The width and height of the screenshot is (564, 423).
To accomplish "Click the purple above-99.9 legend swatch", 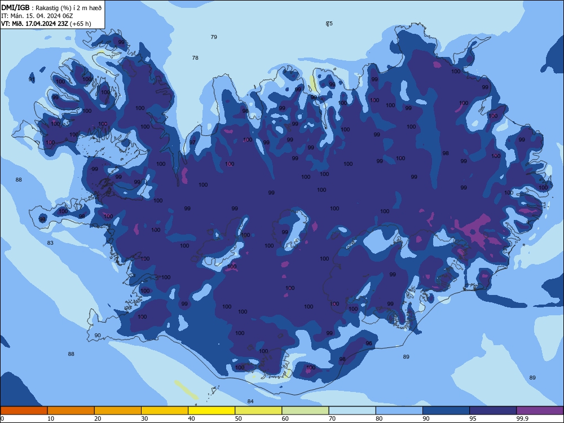I will point(540,411).
